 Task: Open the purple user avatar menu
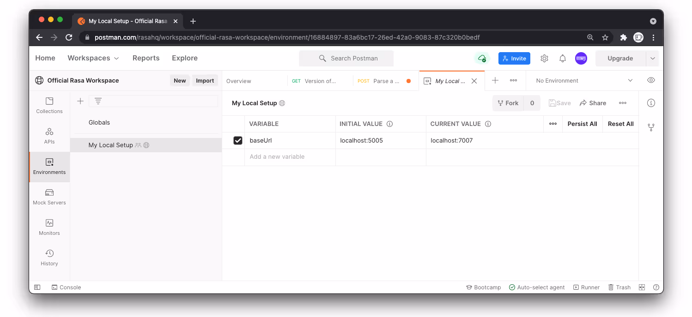point(581,58)
